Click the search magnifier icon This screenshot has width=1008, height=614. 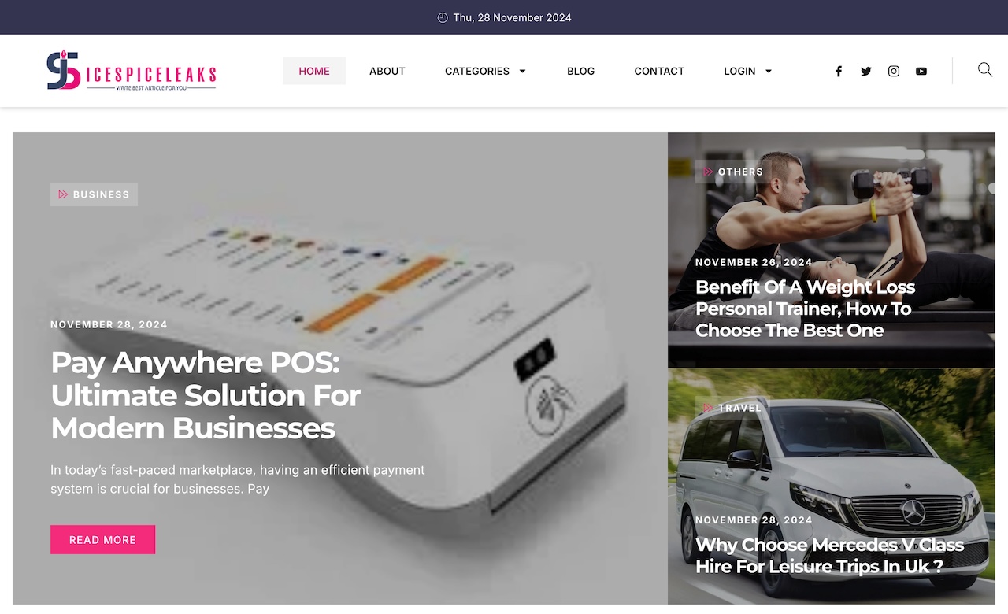click(985, 70)
